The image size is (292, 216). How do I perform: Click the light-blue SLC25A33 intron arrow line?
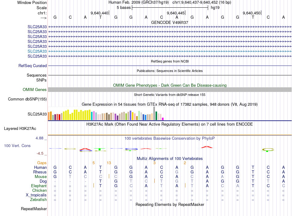170,51
